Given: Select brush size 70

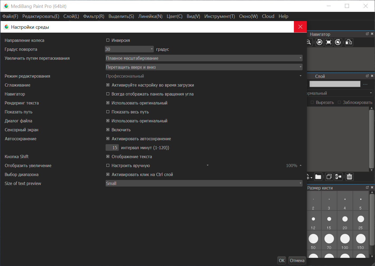Looking at the screenshot, I should 329,240.
